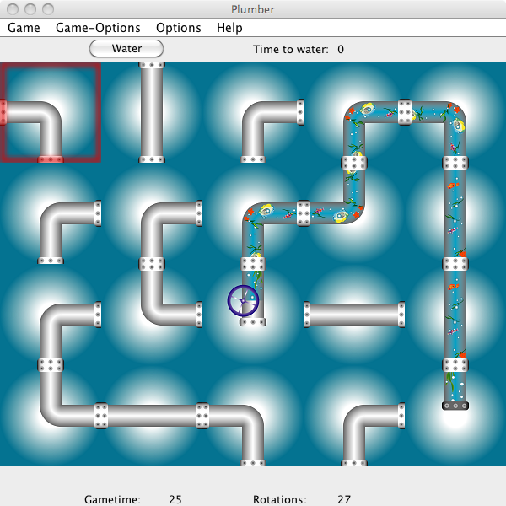
Task: Rotate the elbow pipe in bottom row, third column
Action: (x=253, y=416)
